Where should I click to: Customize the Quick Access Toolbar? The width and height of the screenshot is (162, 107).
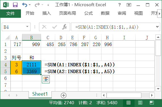48,5
